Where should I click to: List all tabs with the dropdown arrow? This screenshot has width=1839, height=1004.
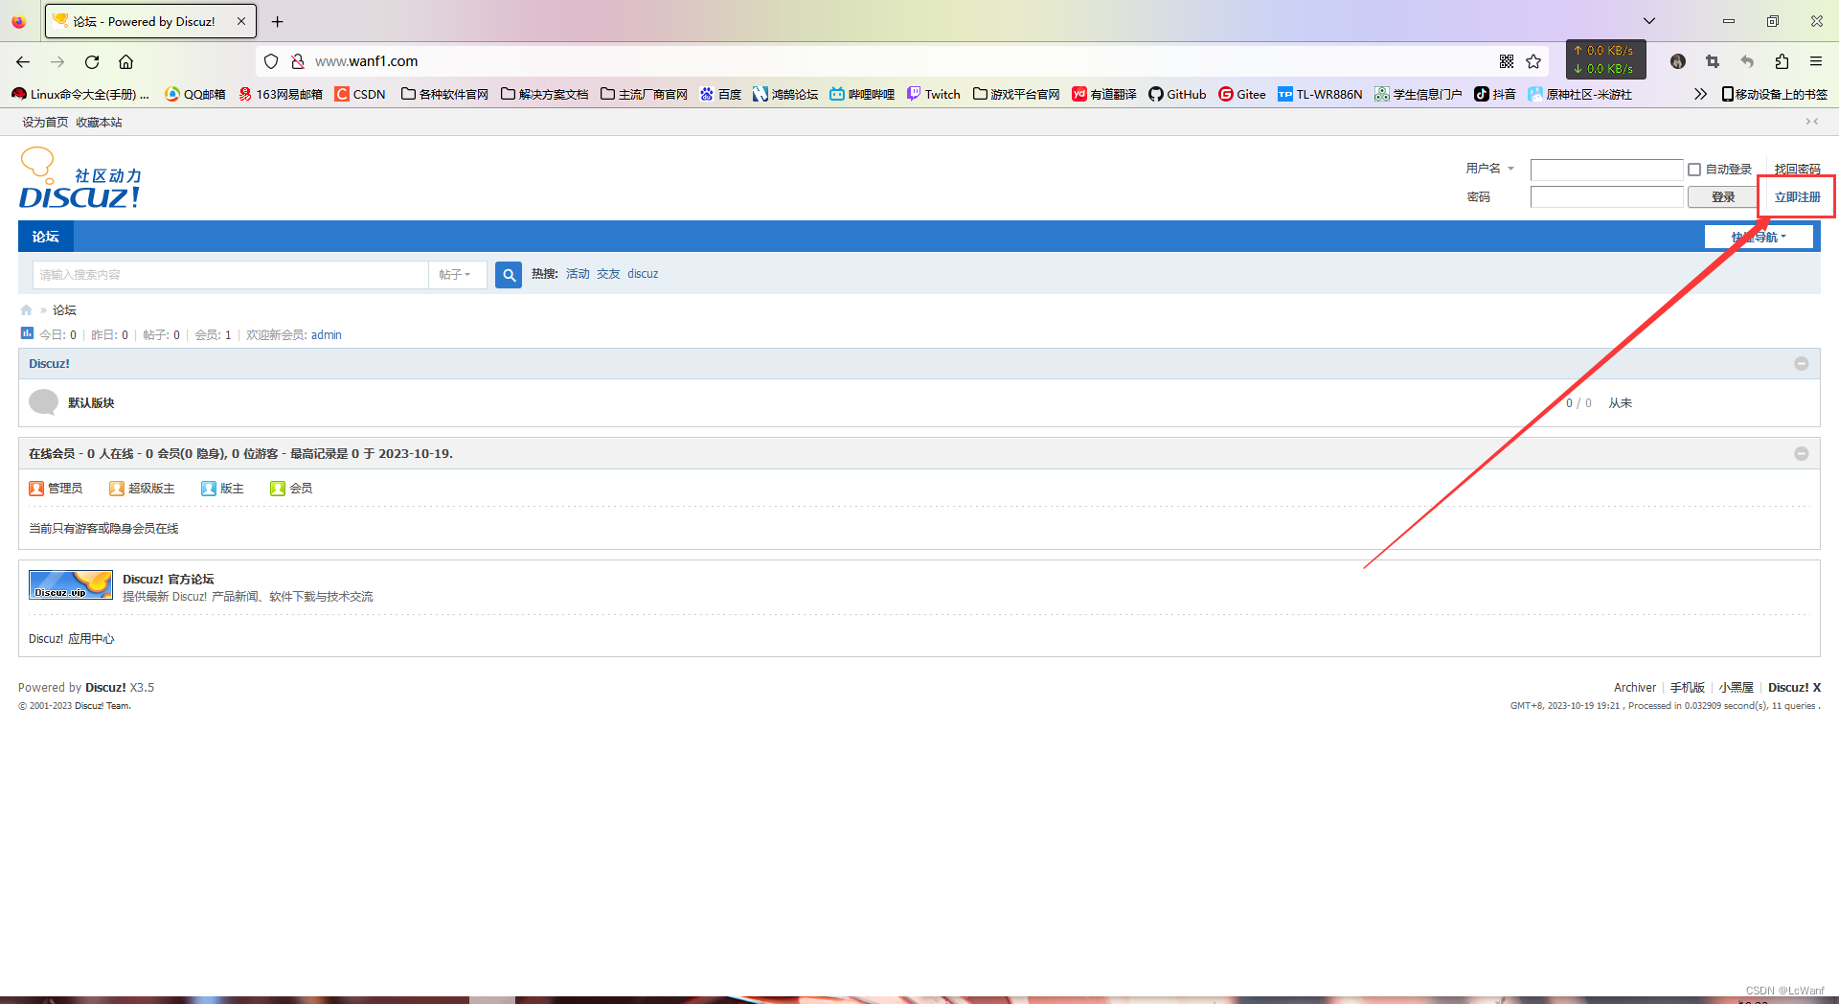click(1649, 21)
